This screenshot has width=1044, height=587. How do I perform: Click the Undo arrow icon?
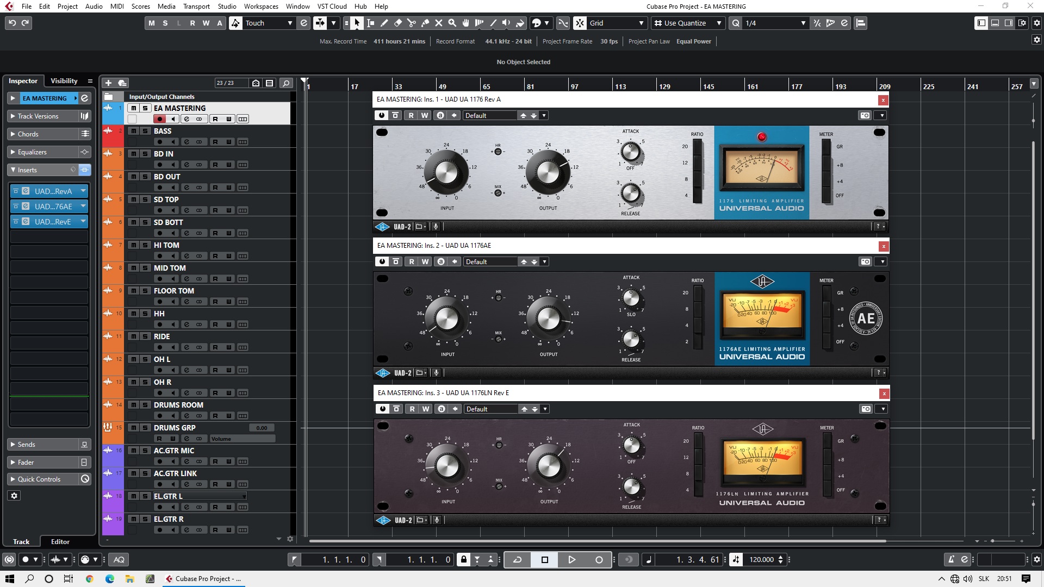12,23
